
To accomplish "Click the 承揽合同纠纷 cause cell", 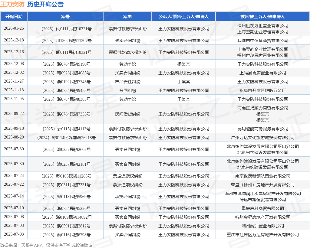I will pyautogui.click(x=127, y=197).
